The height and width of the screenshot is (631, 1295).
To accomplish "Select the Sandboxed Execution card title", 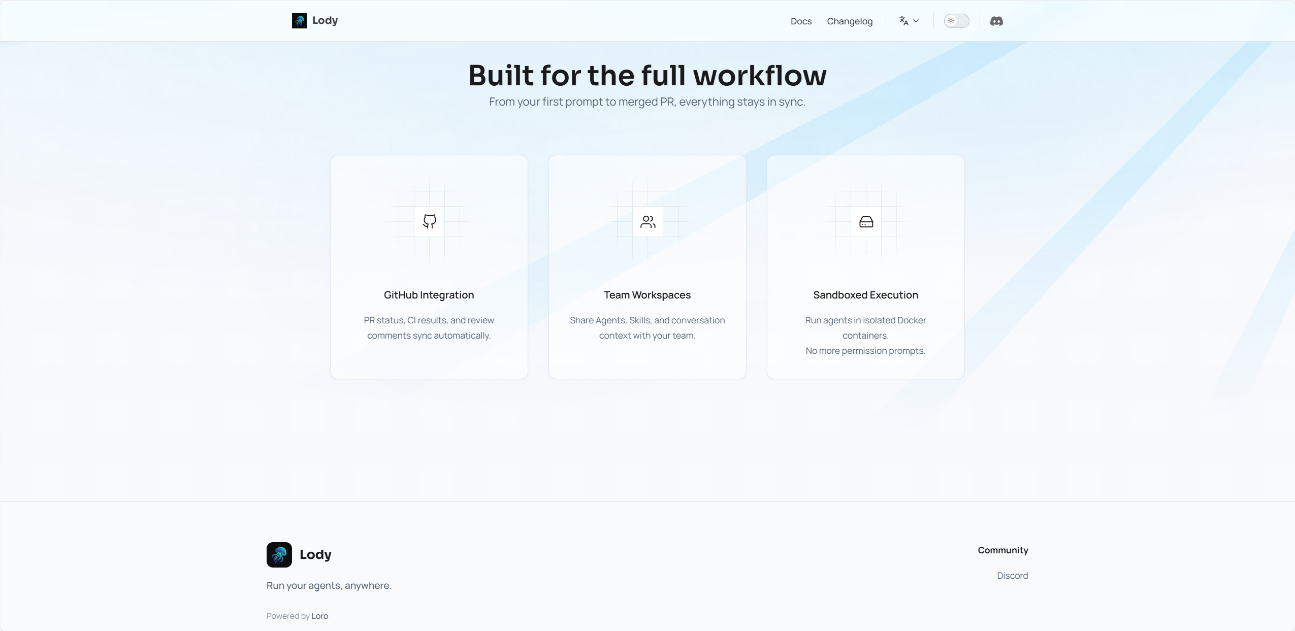I will [865, 295].
